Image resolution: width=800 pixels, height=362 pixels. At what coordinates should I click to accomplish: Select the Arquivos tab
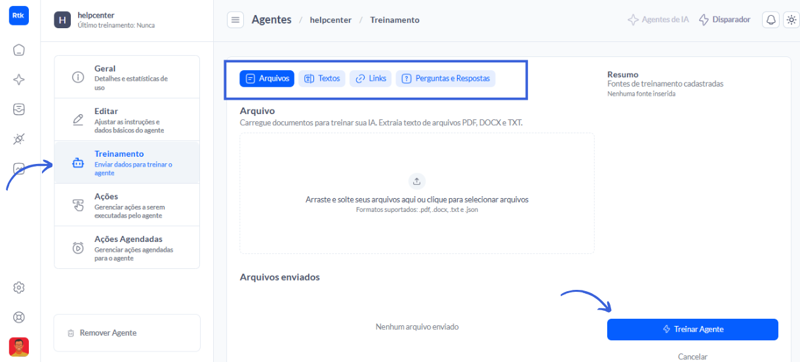[267, 79]
